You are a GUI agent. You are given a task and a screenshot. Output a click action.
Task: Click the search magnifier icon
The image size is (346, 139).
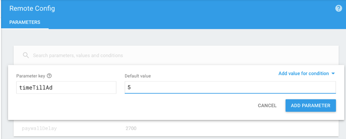(26, 55)
